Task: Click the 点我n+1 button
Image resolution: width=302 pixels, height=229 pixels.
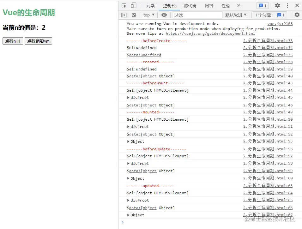Action: pos(13,41)
